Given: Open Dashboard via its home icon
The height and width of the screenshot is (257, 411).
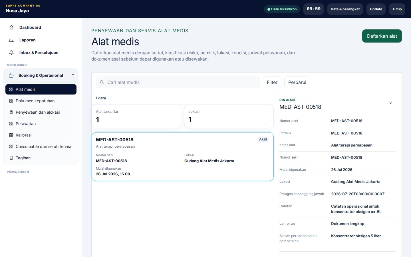Looking at the screenshot, I should pyautogui.click(x=11, y=27).
